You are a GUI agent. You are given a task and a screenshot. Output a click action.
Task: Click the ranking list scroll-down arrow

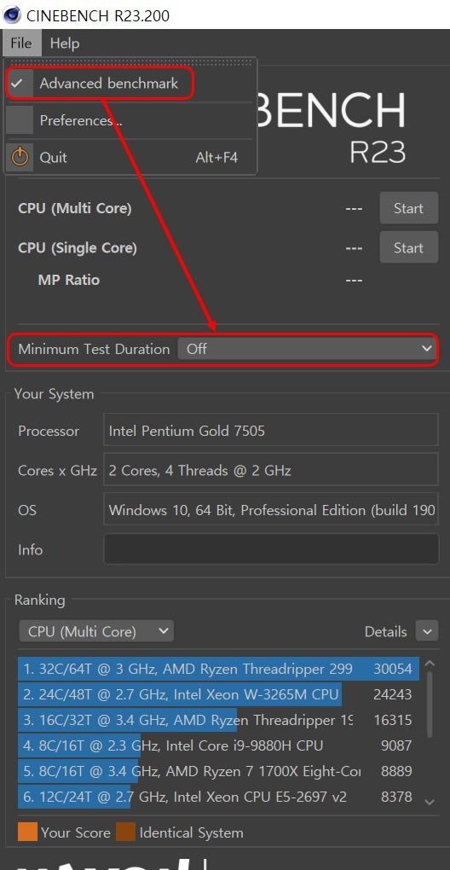click(x=430, y=802)
